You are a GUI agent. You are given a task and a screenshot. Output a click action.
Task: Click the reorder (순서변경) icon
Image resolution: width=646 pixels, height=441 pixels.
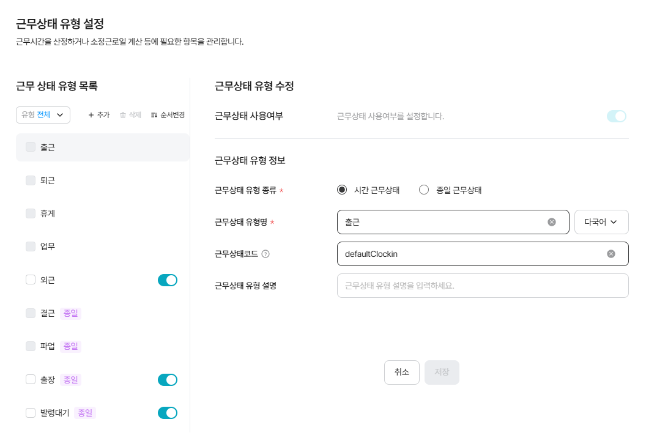pyautogui.click(x=154, y=115)
